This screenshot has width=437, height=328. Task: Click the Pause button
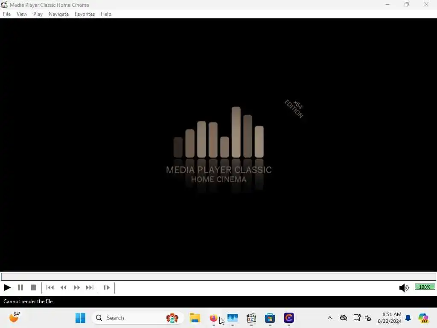(x=20, y=287)
